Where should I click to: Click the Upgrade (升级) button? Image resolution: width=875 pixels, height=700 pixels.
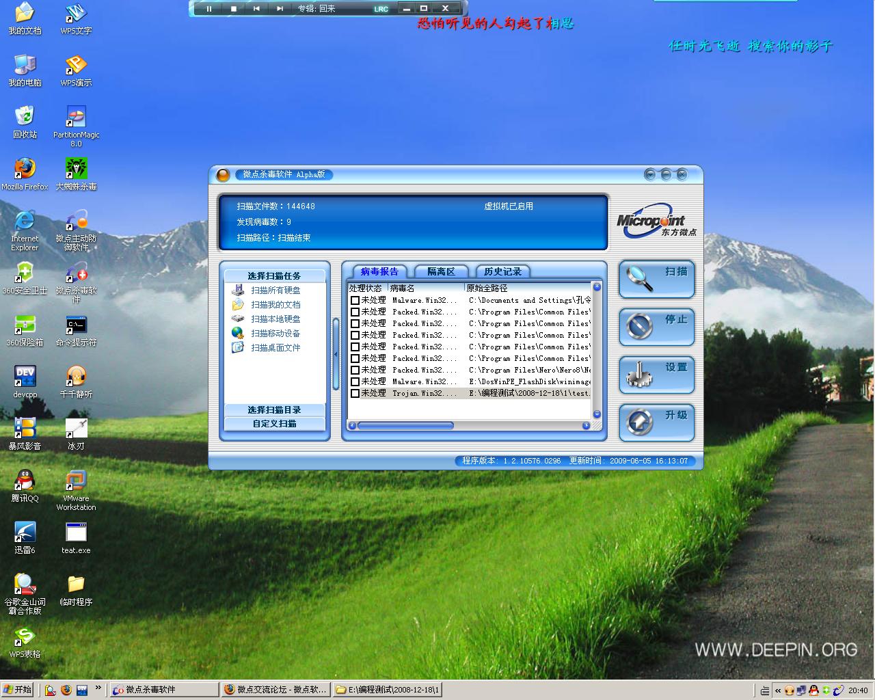[x=657, y=422]
